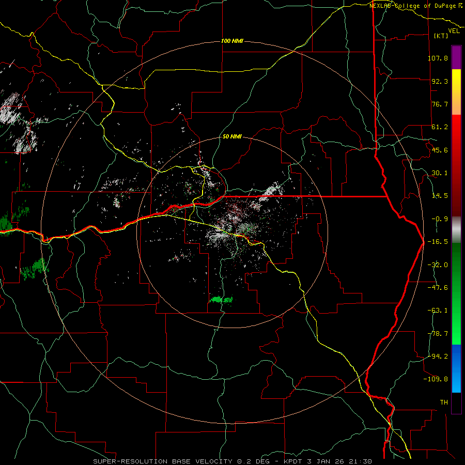Click the [KT] units label
The width and height of the screenshot is (465, 465).
pyautogui.click(x=441, y=36)
